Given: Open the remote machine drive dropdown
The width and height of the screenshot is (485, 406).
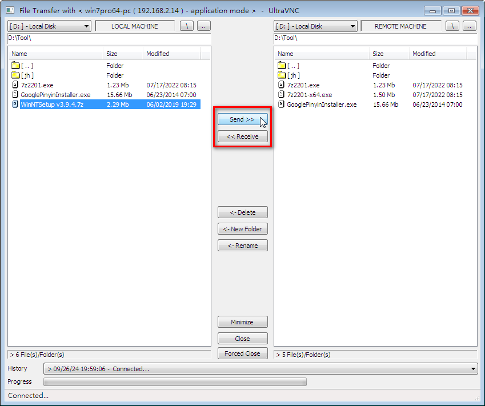Looking at the screenshot, I should point(315,26).
